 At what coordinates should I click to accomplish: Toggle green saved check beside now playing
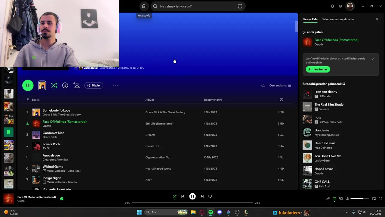[x=62, y=199]
